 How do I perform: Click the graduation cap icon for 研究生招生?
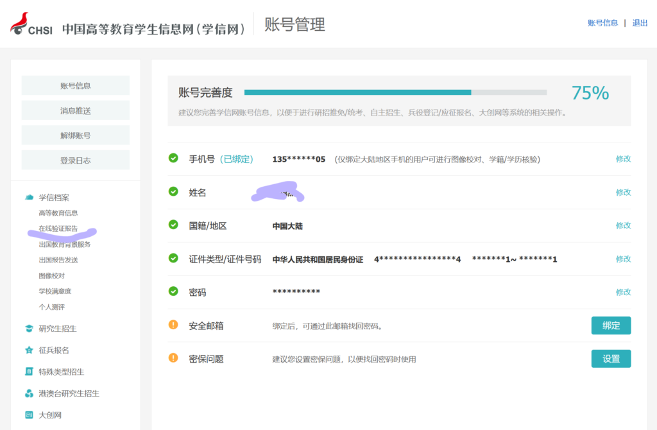point(29,329)
